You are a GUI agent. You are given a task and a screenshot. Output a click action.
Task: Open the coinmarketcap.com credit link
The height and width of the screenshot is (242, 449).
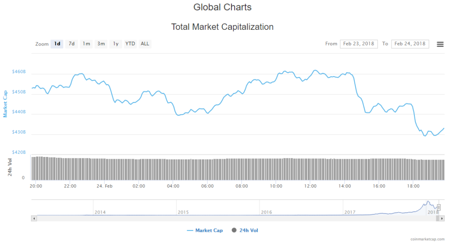428,239
